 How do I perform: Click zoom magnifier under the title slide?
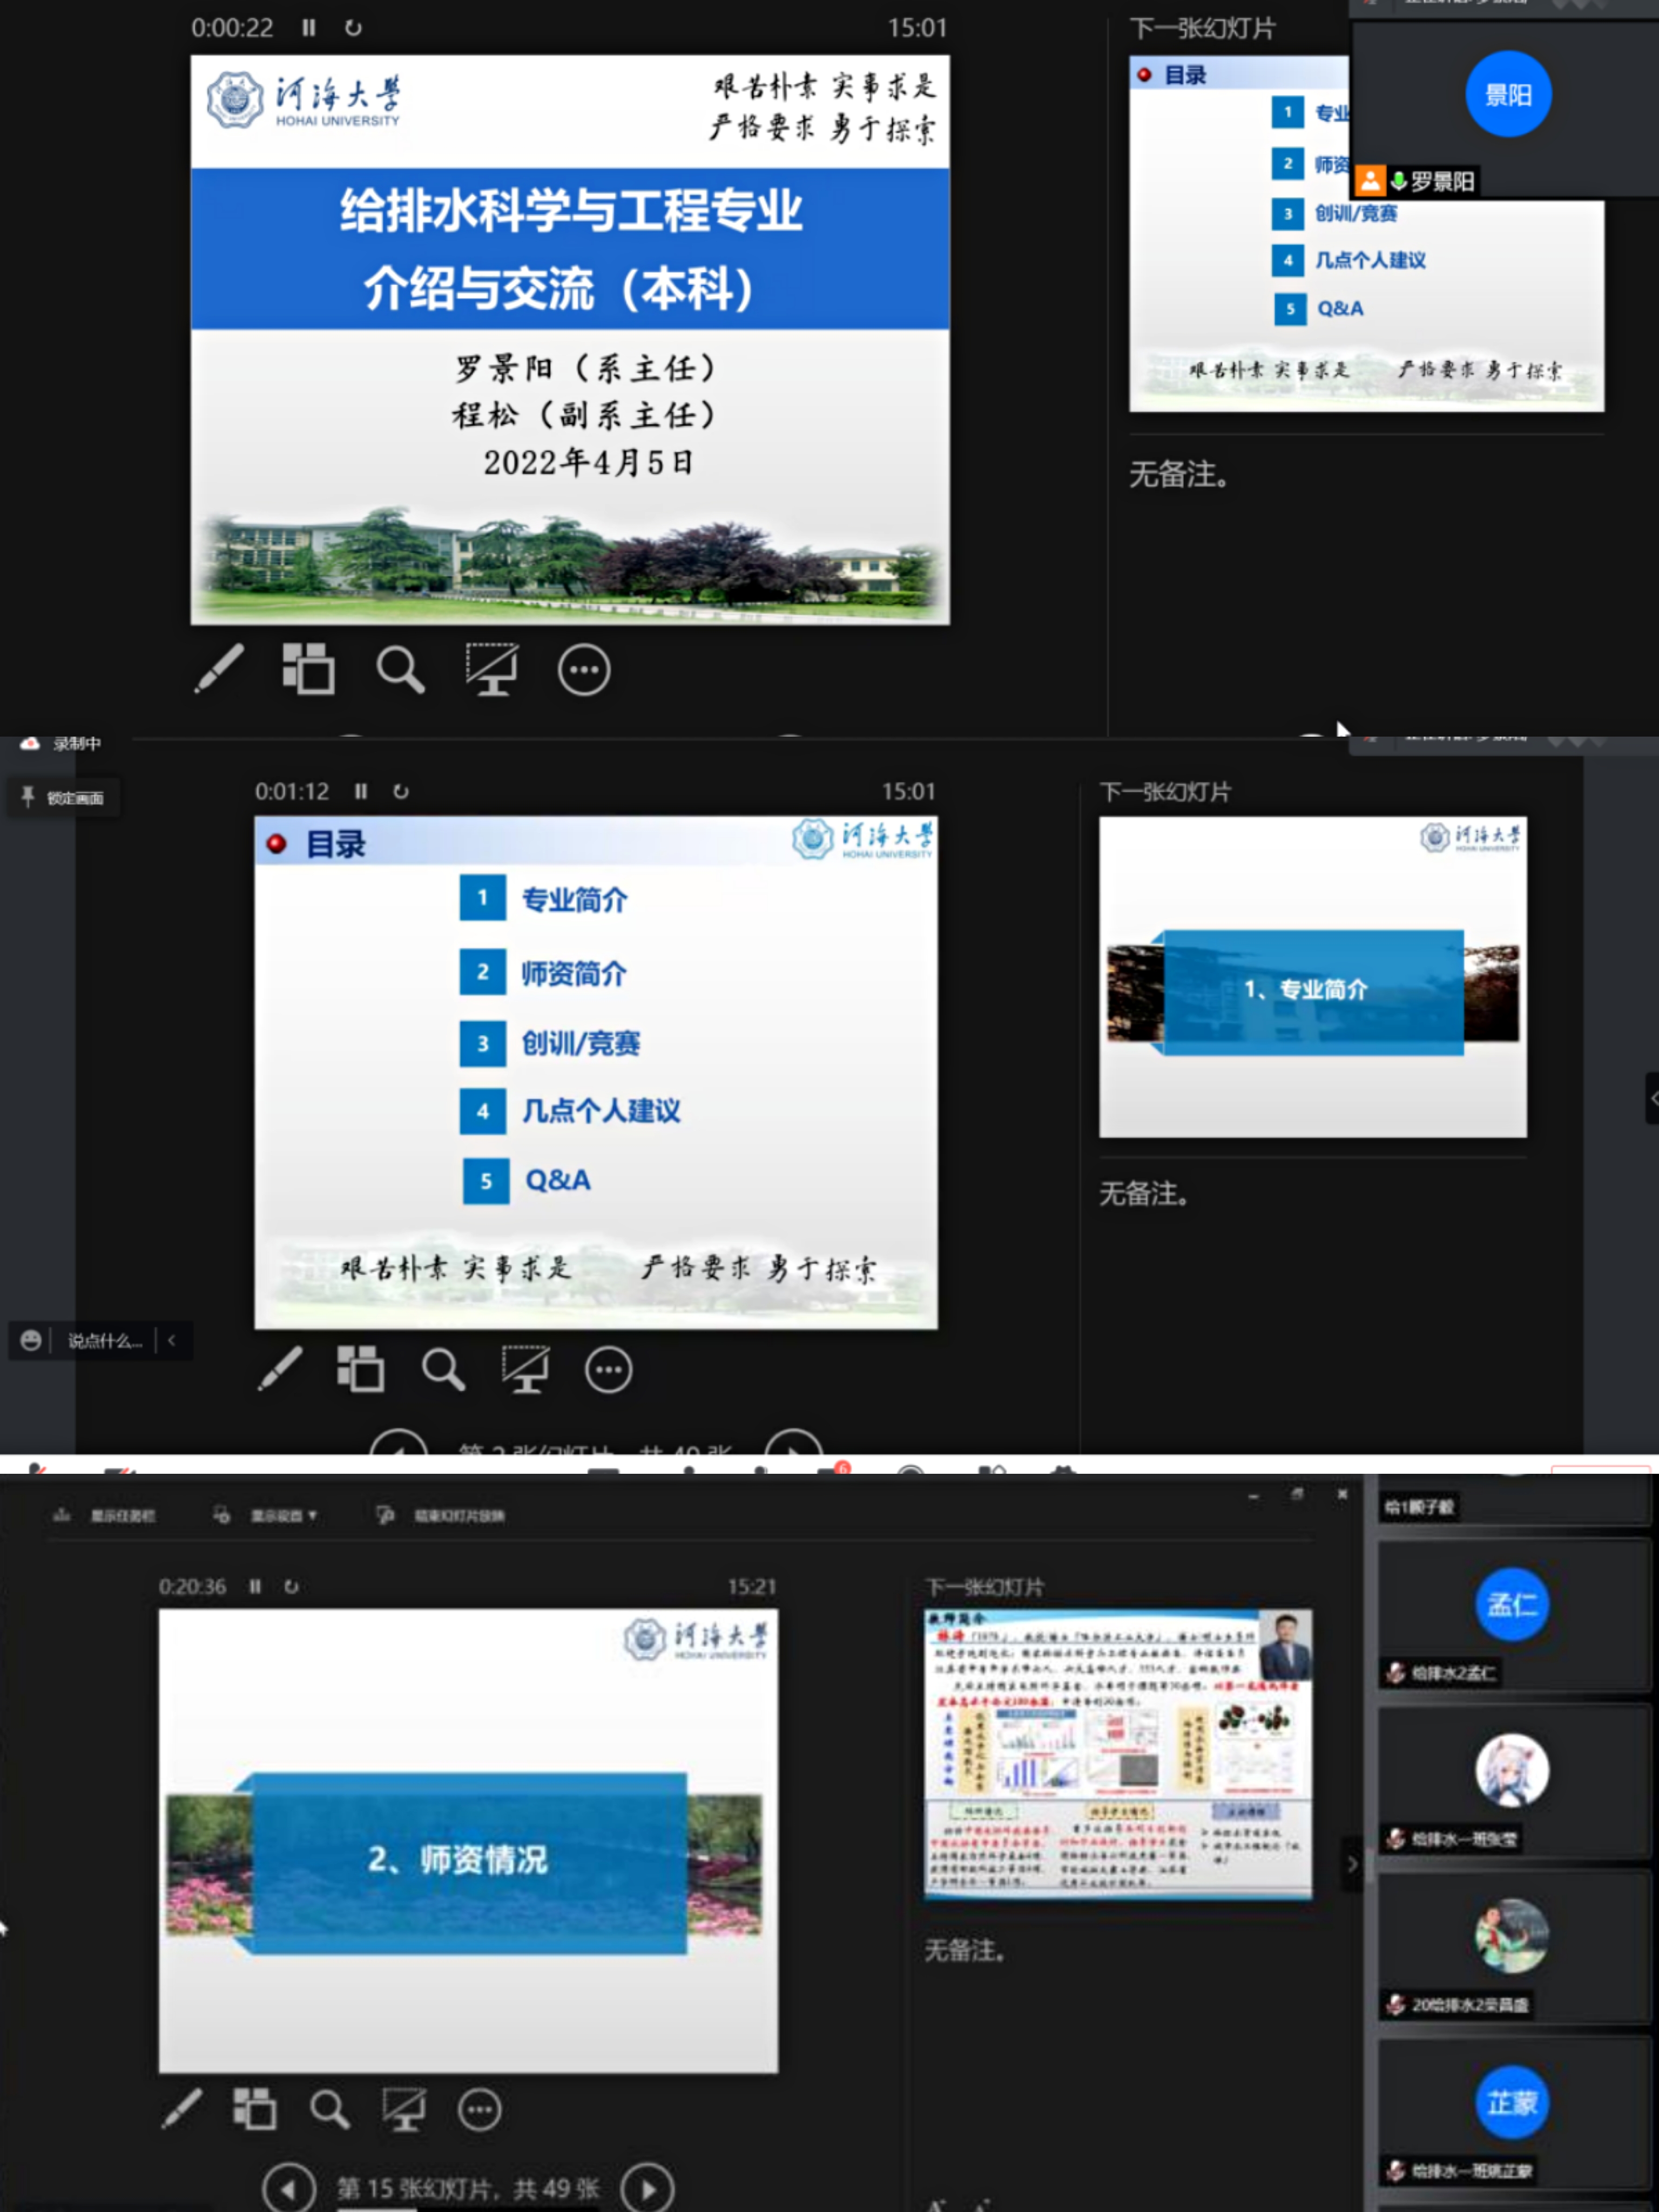point(400,670)
